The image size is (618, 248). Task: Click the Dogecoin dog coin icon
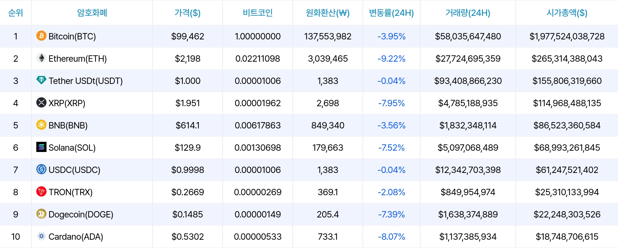click(x=41, y=214)
